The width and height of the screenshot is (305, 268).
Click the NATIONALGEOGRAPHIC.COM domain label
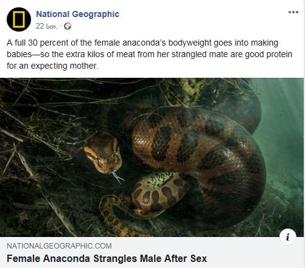[x=59, y=246]
